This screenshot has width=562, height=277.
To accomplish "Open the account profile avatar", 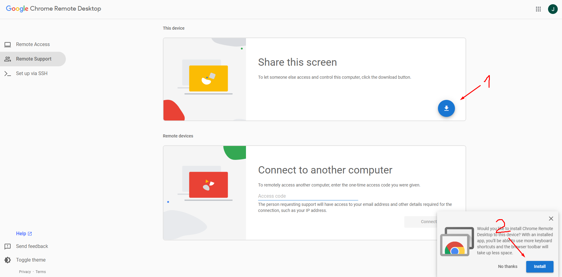I will pos(553,9).
